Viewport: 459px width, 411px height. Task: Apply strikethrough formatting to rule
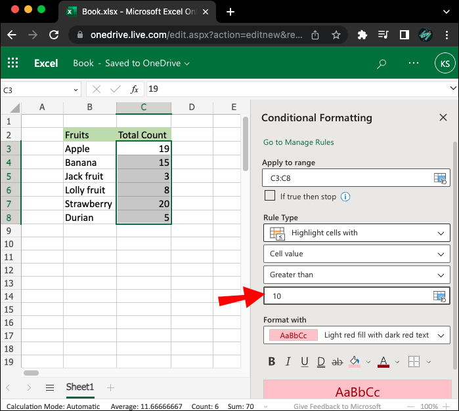point(337,362)
